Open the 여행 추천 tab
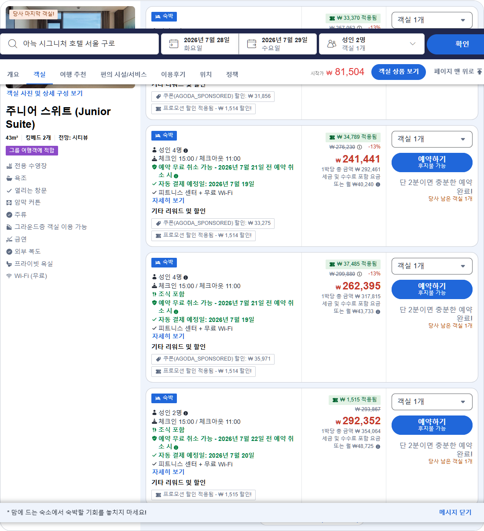 coord(73,74)
